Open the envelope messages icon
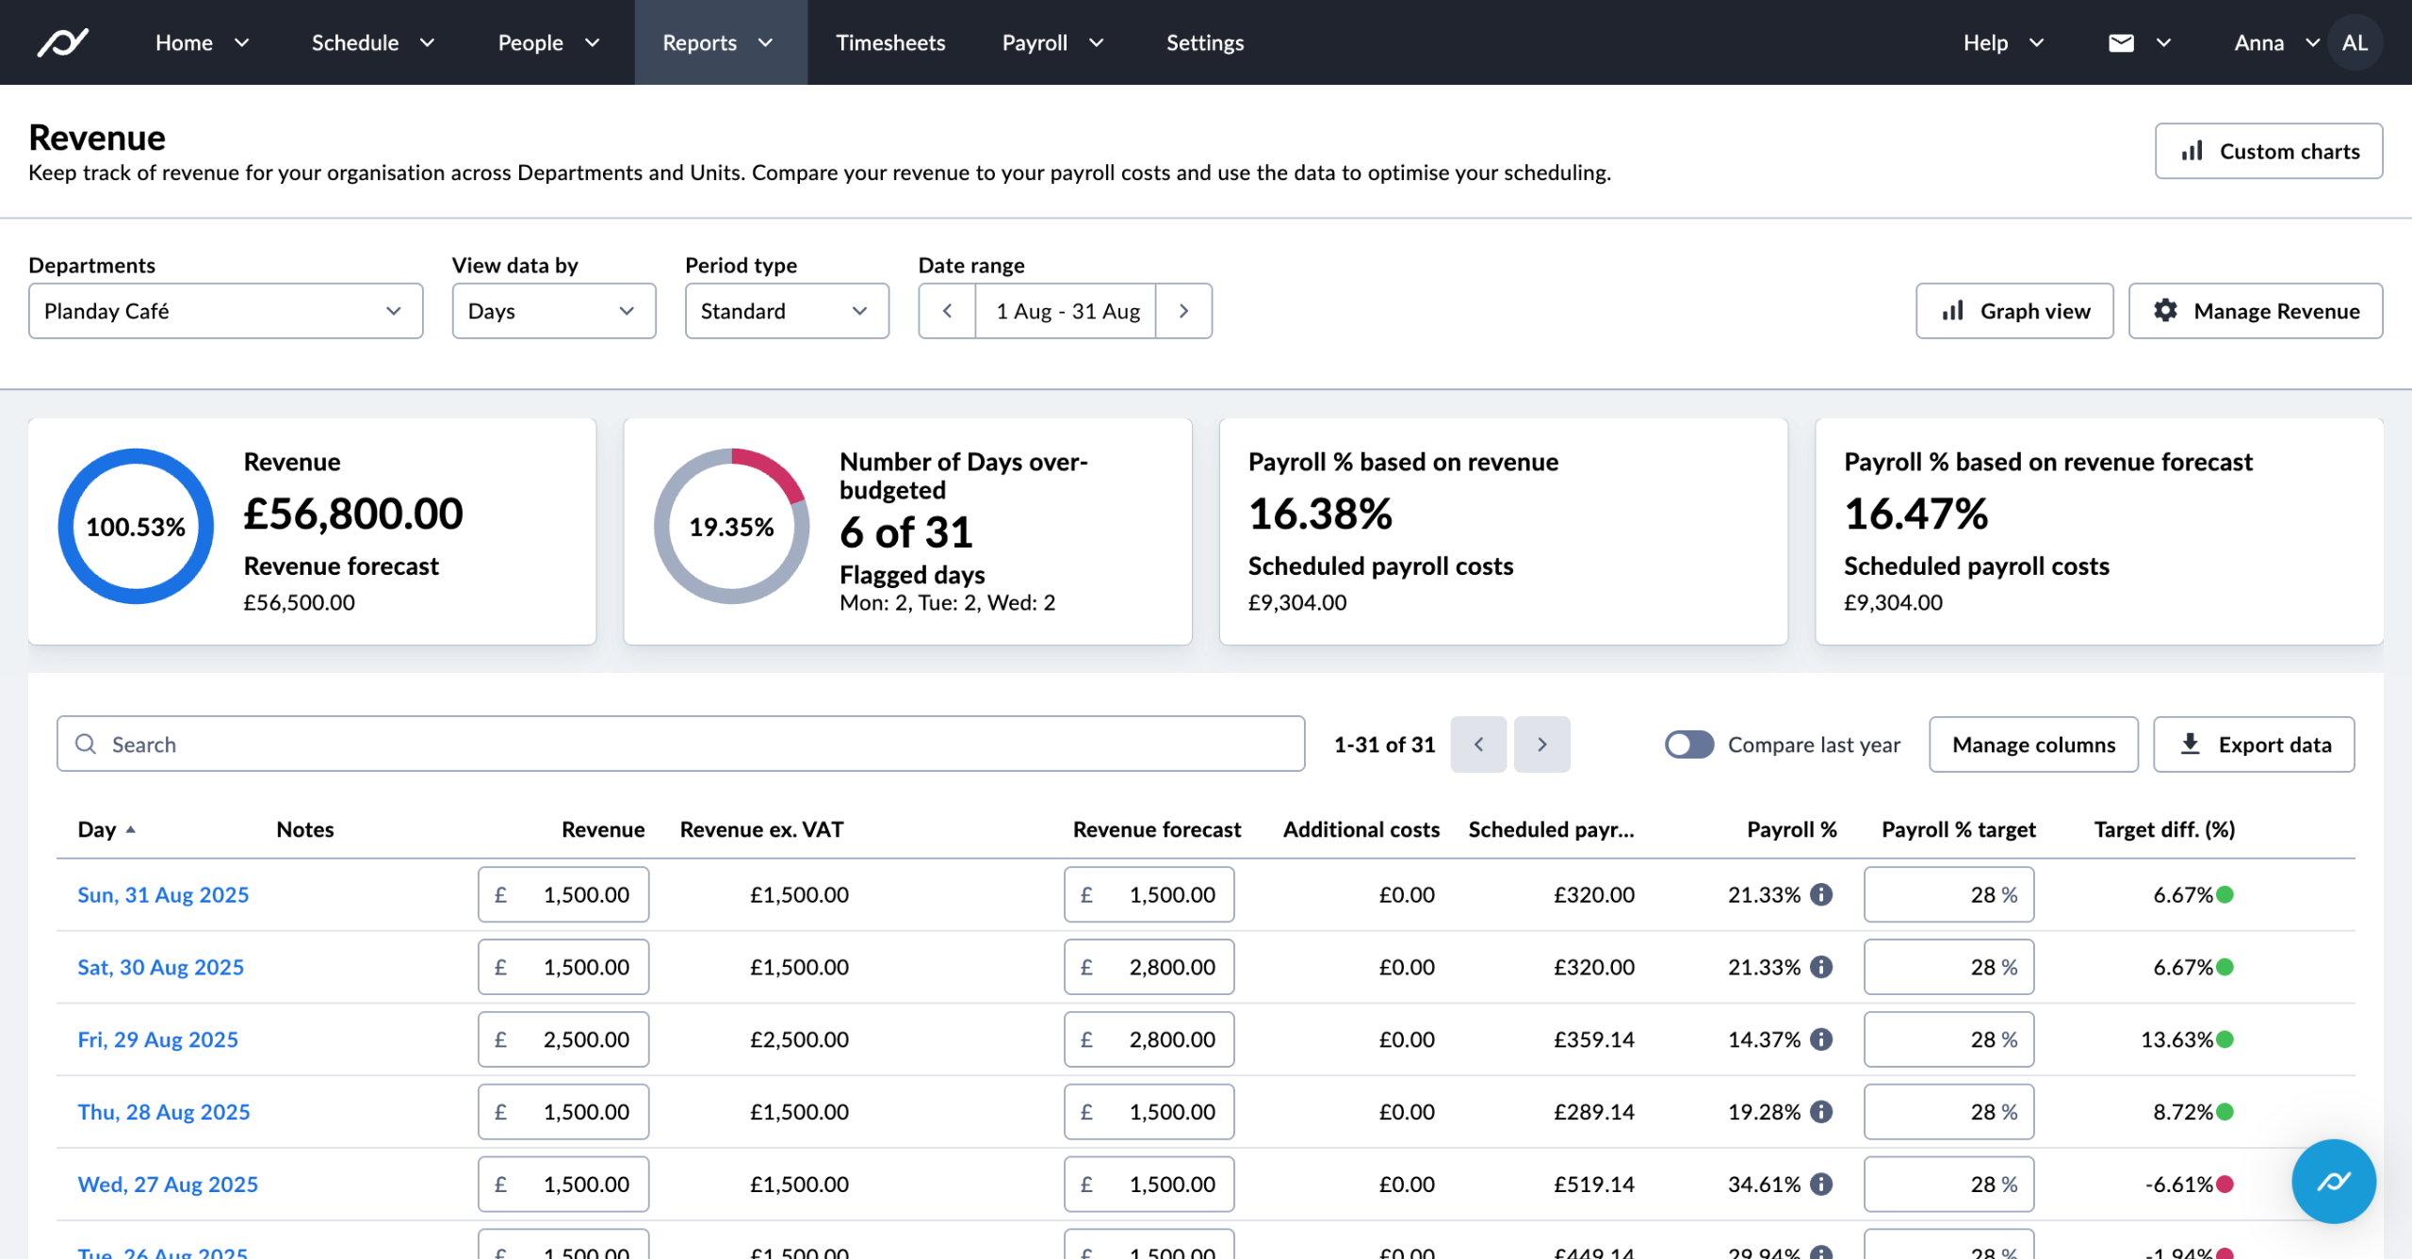Image resolution: width=2412 pixels, height=1259 pixels. coord(2122,41)
